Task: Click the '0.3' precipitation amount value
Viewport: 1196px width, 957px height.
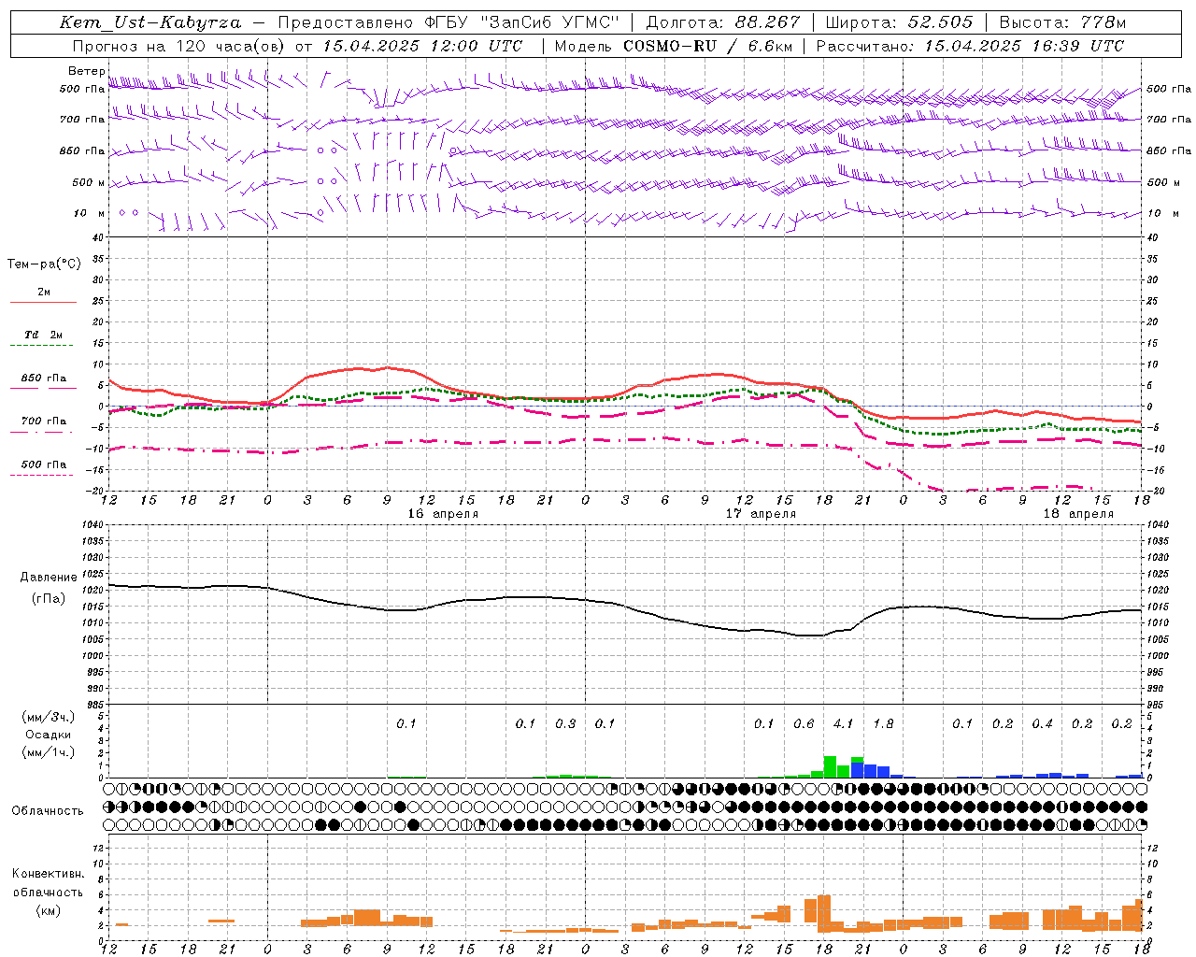Action: [x=565, y=723]
